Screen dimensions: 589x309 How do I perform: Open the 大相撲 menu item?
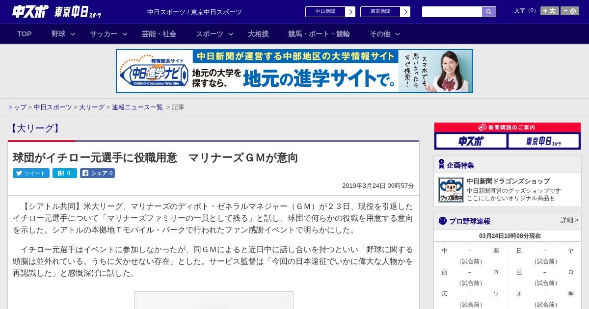coord(258,34)
